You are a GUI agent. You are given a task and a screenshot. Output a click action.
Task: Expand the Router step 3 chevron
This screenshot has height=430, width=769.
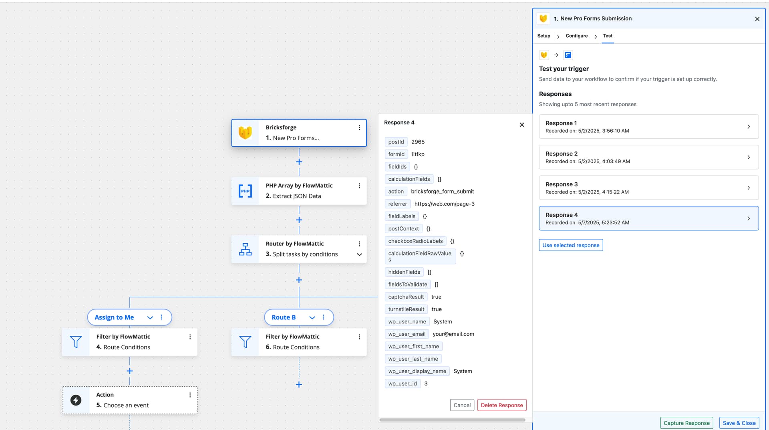coord(359,254)
